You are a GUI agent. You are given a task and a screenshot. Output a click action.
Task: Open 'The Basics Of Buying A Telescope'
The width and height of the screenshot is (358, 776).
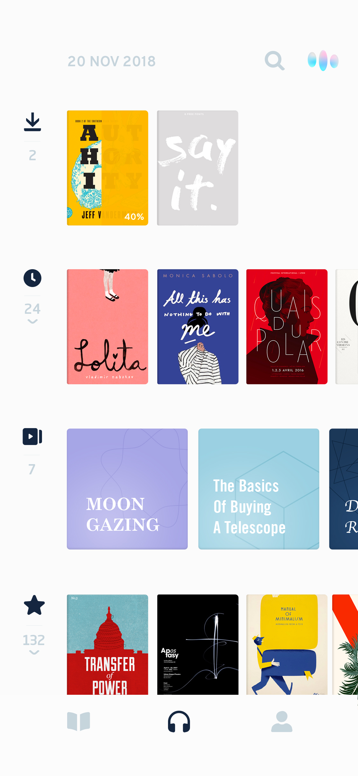click(259, 489)
